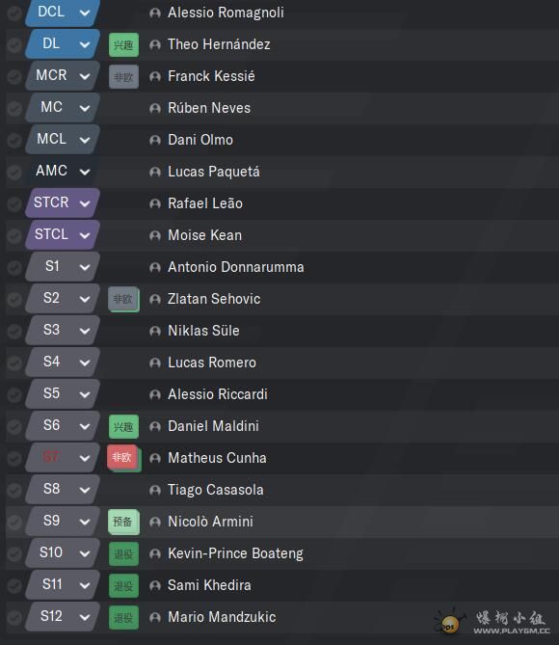Click the Antonio Donnarumma substitute row
559x645 pixels.
pos(282,267)
